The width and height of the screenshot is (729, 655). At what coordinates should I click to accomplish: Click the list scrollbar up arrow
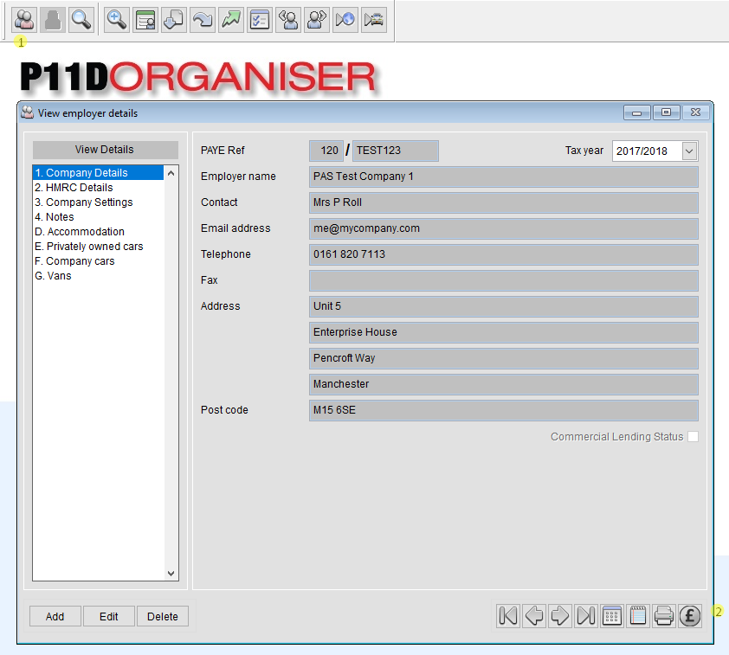tap(171, 173)
